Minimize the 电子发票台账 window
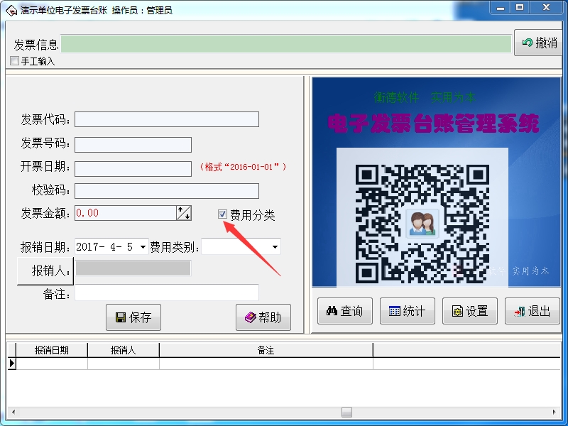This screenshot has width=568, height=426. click(501, 8)
